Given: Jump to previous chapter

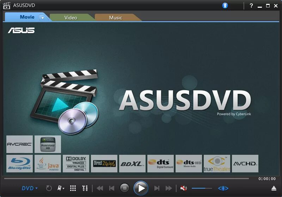Looking at the screenshot, I should click(x=112, y=188).
